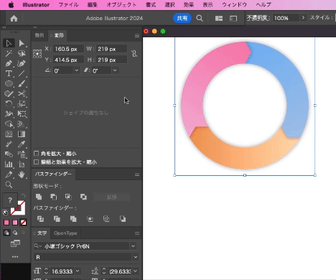
Task: Click the Minus Front shape mode icon
Action: [x=54, y=197]
